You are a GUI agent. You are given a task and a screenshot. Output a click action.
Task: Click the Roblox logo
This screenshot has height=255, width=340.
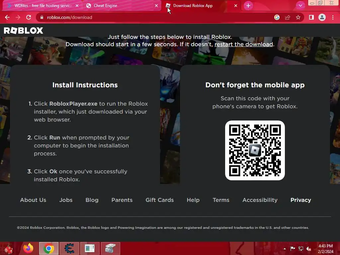(24, 31)
